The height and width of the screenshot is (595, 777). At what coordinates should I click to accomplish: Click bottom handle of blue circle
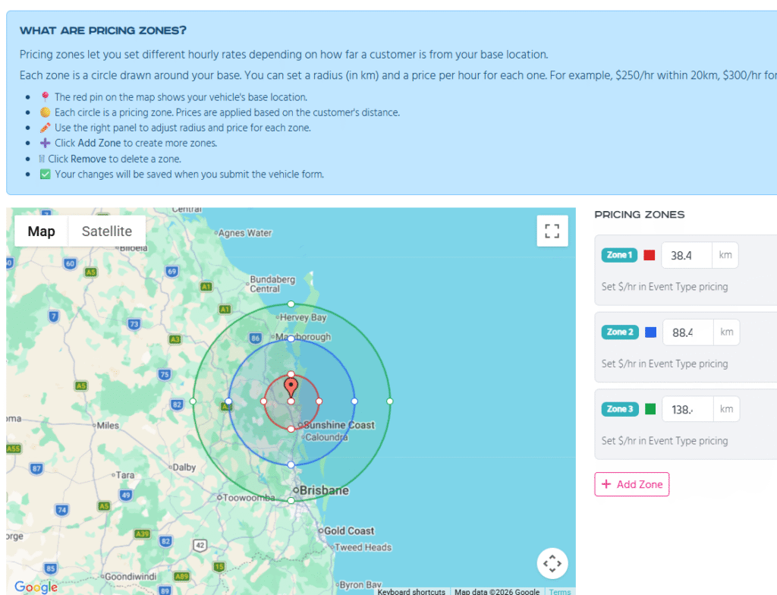[x=291, y=464]
